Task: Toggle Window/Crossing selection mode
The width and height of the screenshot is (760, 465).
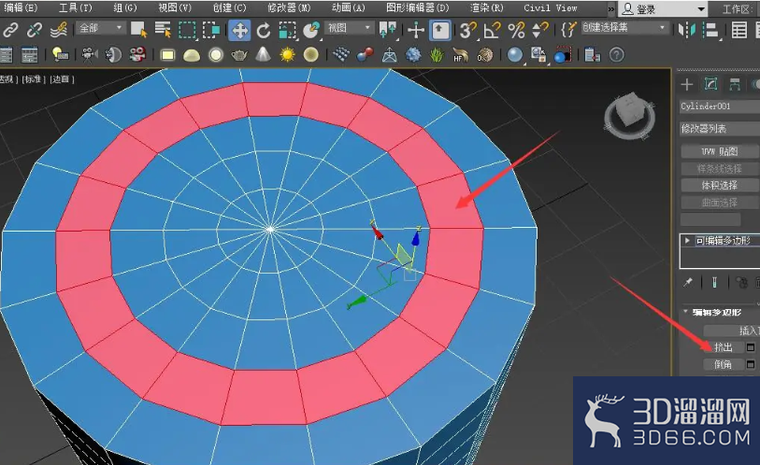Action: 211,30
